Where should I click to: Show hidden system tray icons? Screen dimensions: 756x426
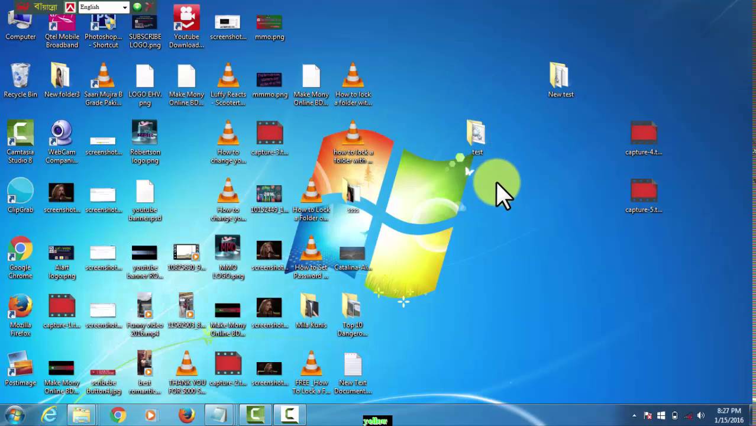click(634, 415)
